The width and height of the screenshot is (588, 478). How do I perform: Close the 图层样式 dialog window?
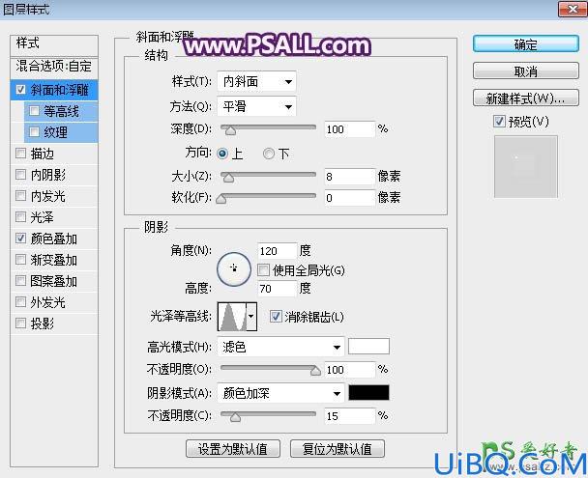click(x=573, y=9)
